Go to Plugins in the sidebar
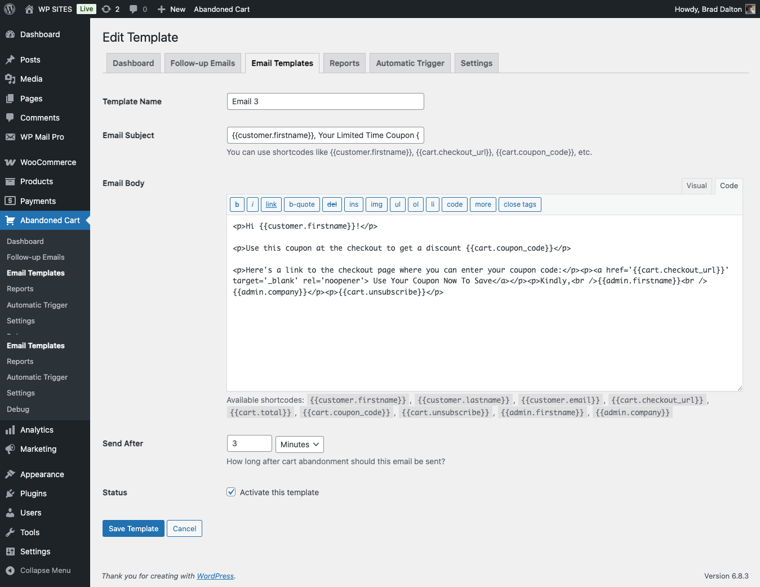 (33, 493)
